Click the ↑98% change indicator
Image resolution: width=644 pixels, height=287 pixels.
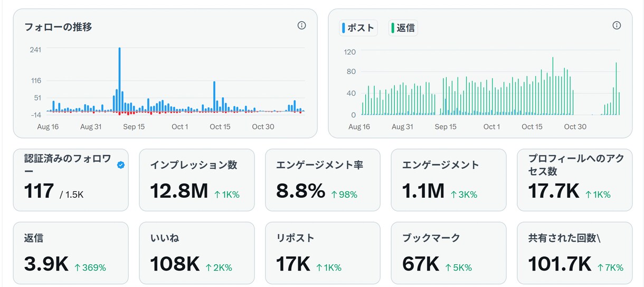(344, 195)
